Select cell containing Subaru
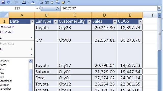The width and height of the screenshot is (163, 91). tap(46, 72)
